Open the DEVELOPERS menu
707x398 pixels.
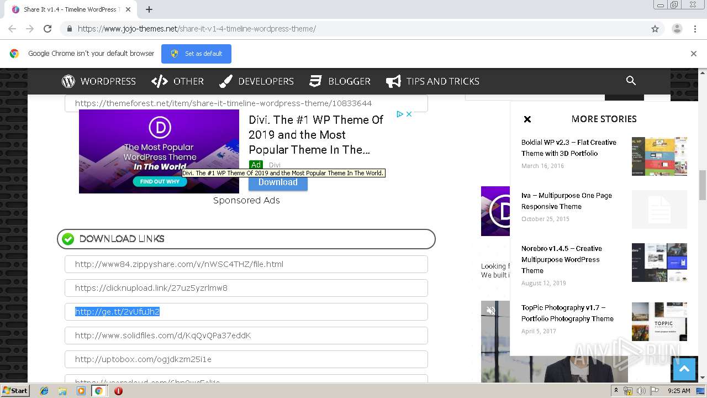[x=256, y=81]
